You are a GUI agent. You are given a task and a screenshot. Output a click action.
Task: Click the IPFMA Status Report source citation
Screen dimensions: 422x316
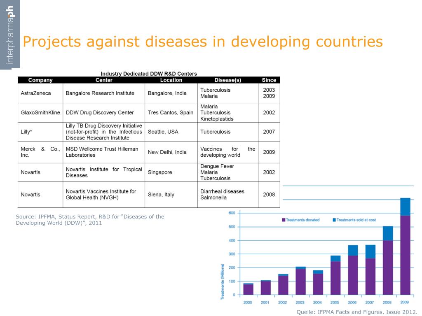coord(90,220)
